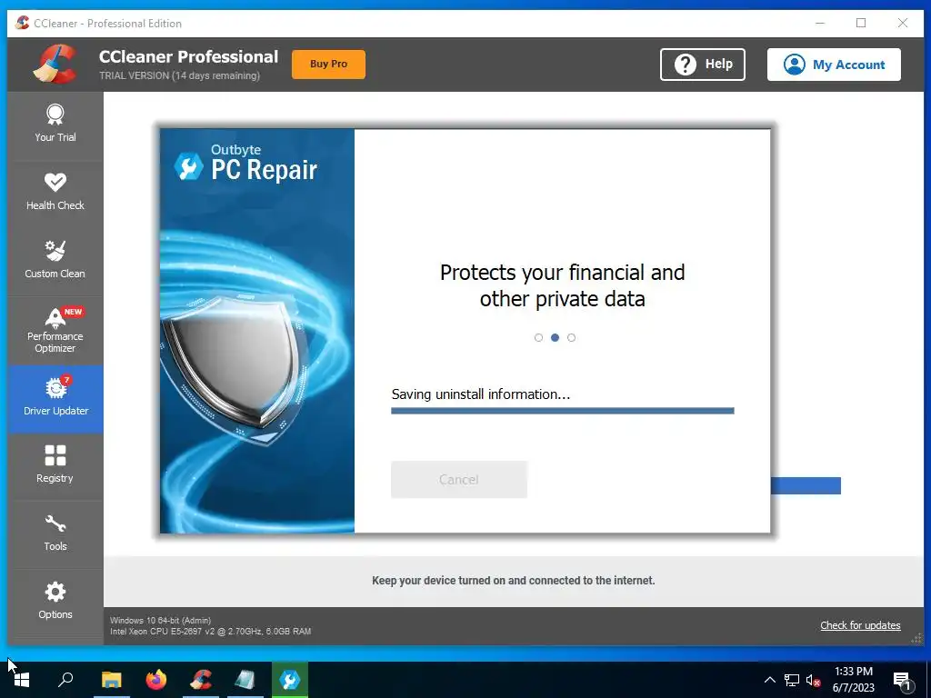Click the muted volume tray icon

tap(814, 680)
